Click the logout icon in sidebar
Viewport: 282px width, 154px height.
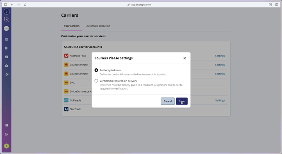(x=7, y=134)
